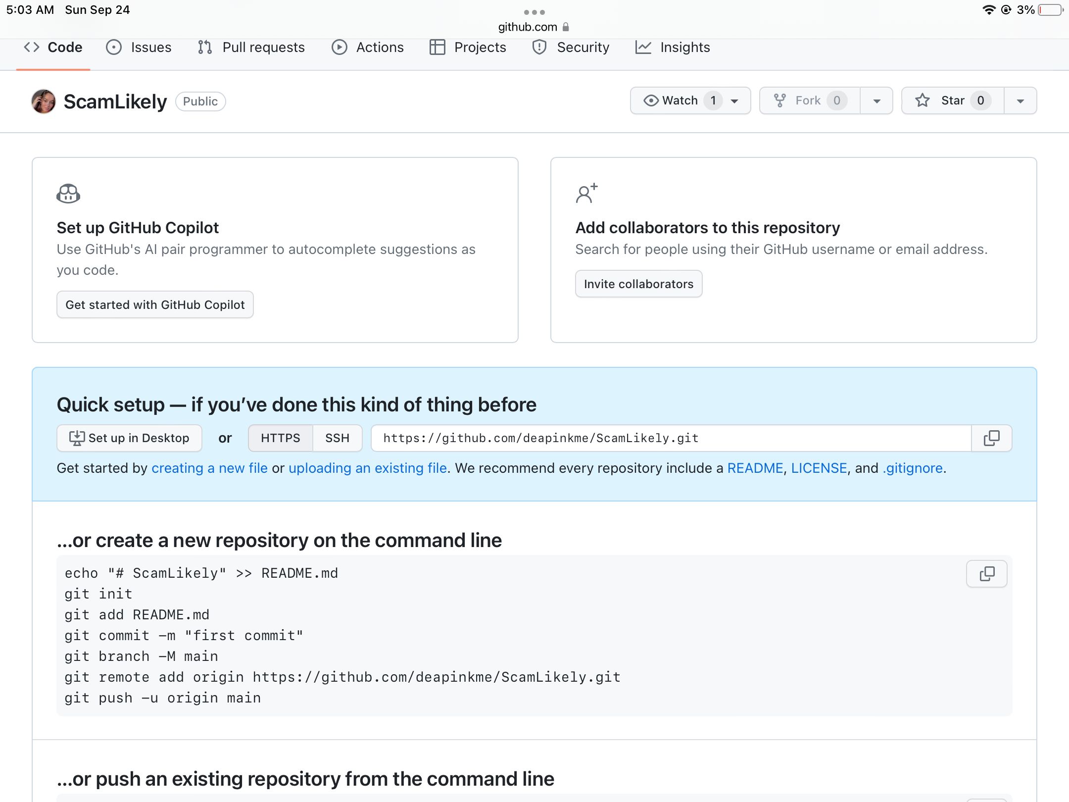Screen dimensions: 1069x802
Task: Click the add collaborator person icon
Action: (x=587, y=193)
